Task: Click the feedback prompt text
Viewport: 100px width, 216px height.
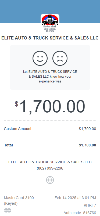Action: coord(50,77)
